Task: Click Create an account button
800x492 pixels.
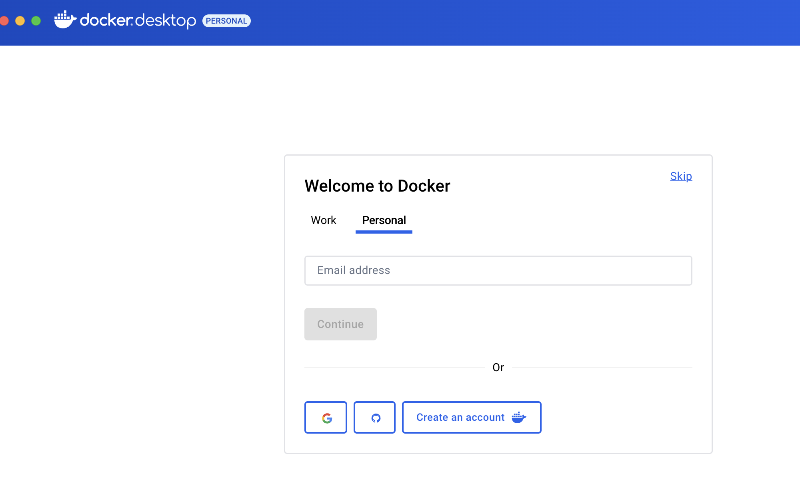Action: pos(472,417)
